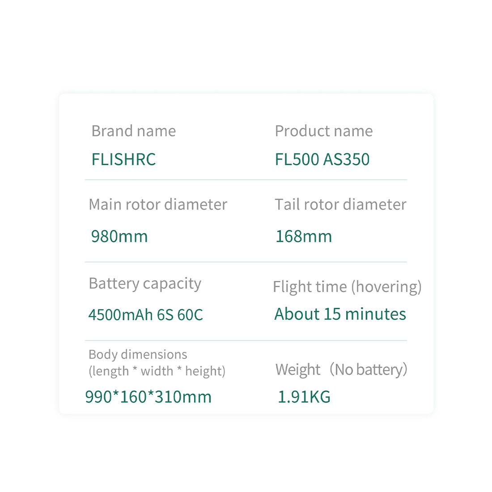
Task: Select the FL500 AS350 product value
Action: (x=322, y=160)
